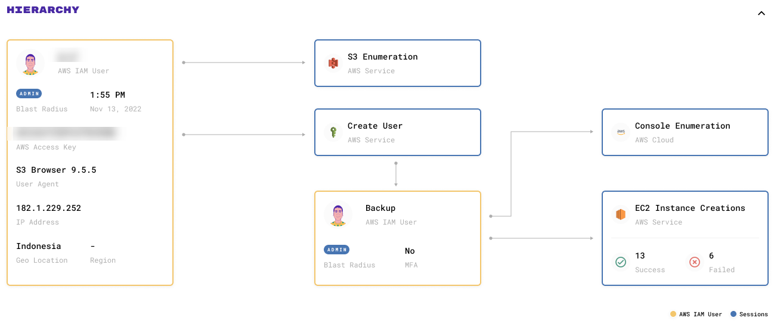
Task: Collapse the Hierarchy panel chevron
Action: coord(761,13)
